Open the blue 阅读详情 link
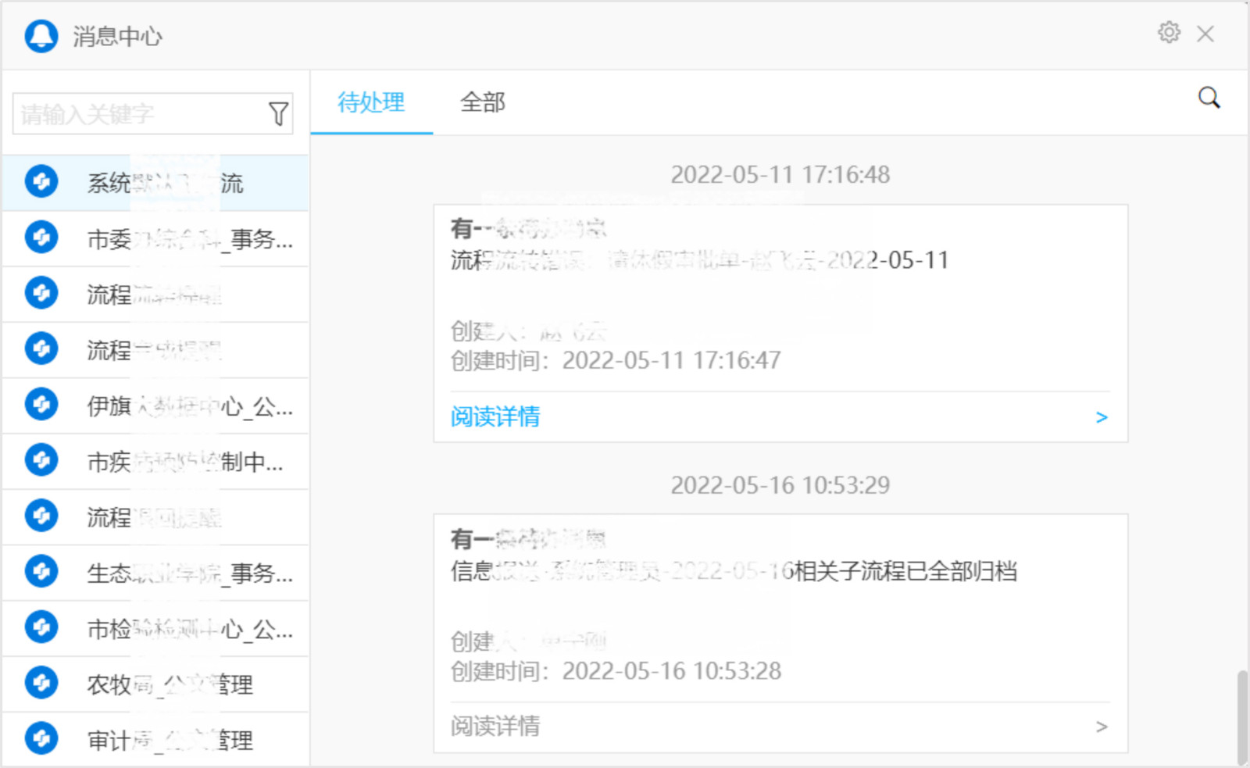 [x=495, y=416]
